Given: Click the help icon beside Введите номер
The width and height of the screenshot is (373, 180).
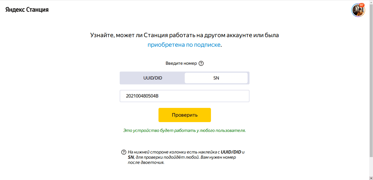Looking at the screenshot, I should [201, 63].
